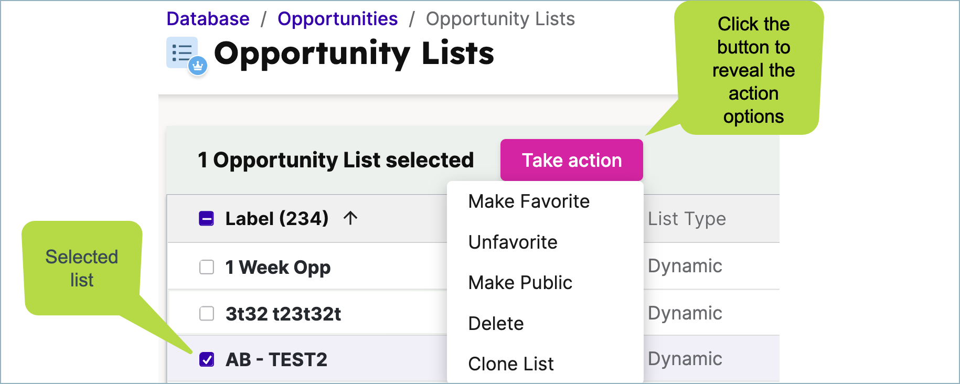
Task: Go to Database breadcrumb link
Action: [x=208, y=19]
